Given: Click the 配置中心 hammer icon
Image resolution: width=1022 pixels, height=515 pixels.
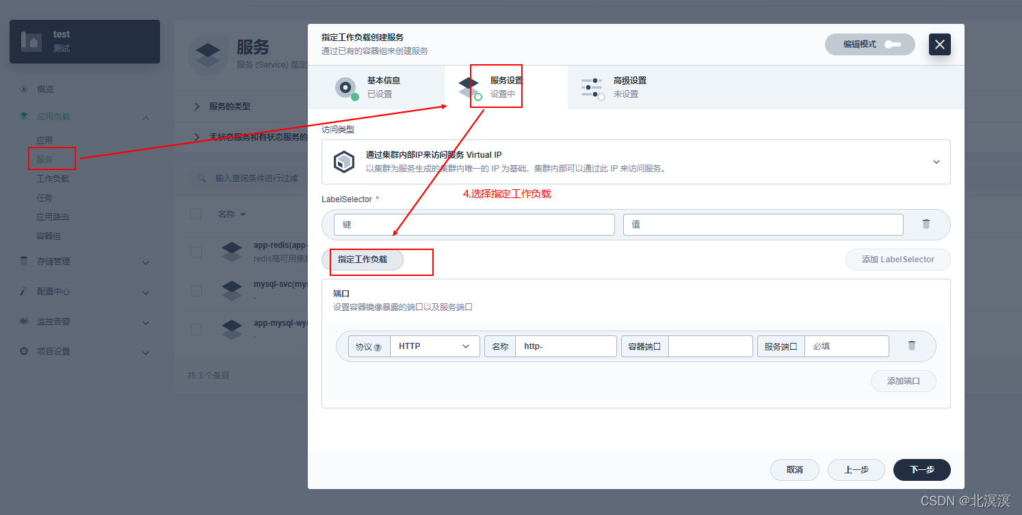Looking at the screenshot, I should (24, 291).
